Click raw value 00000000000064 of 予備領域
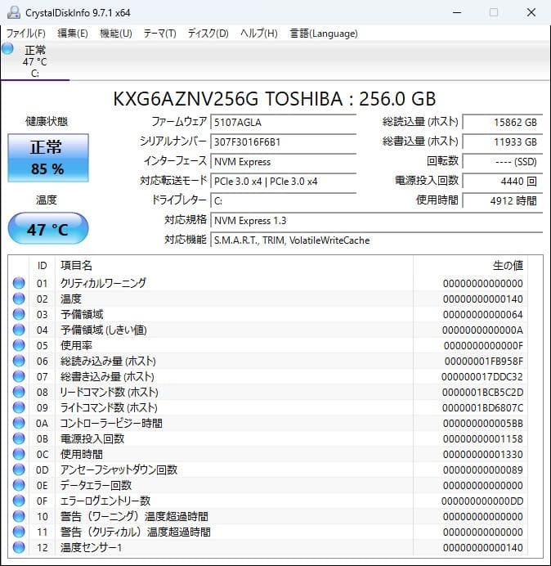551x566 pixels. pos(483,314)
